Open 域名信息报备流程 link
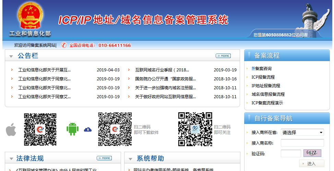This screenshot has height=171, width=334. (x=268, y=94)
